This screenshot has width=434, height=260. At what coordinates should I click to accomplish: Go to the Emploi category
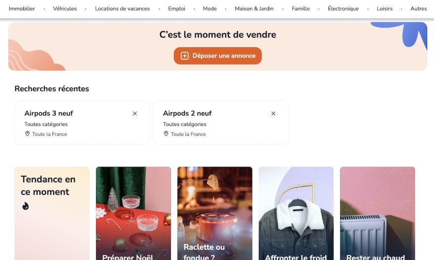coord(177,8)
